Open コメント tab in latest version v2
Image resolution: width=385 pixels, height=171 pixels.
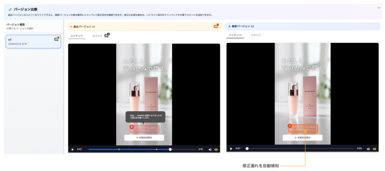[256, 35]
